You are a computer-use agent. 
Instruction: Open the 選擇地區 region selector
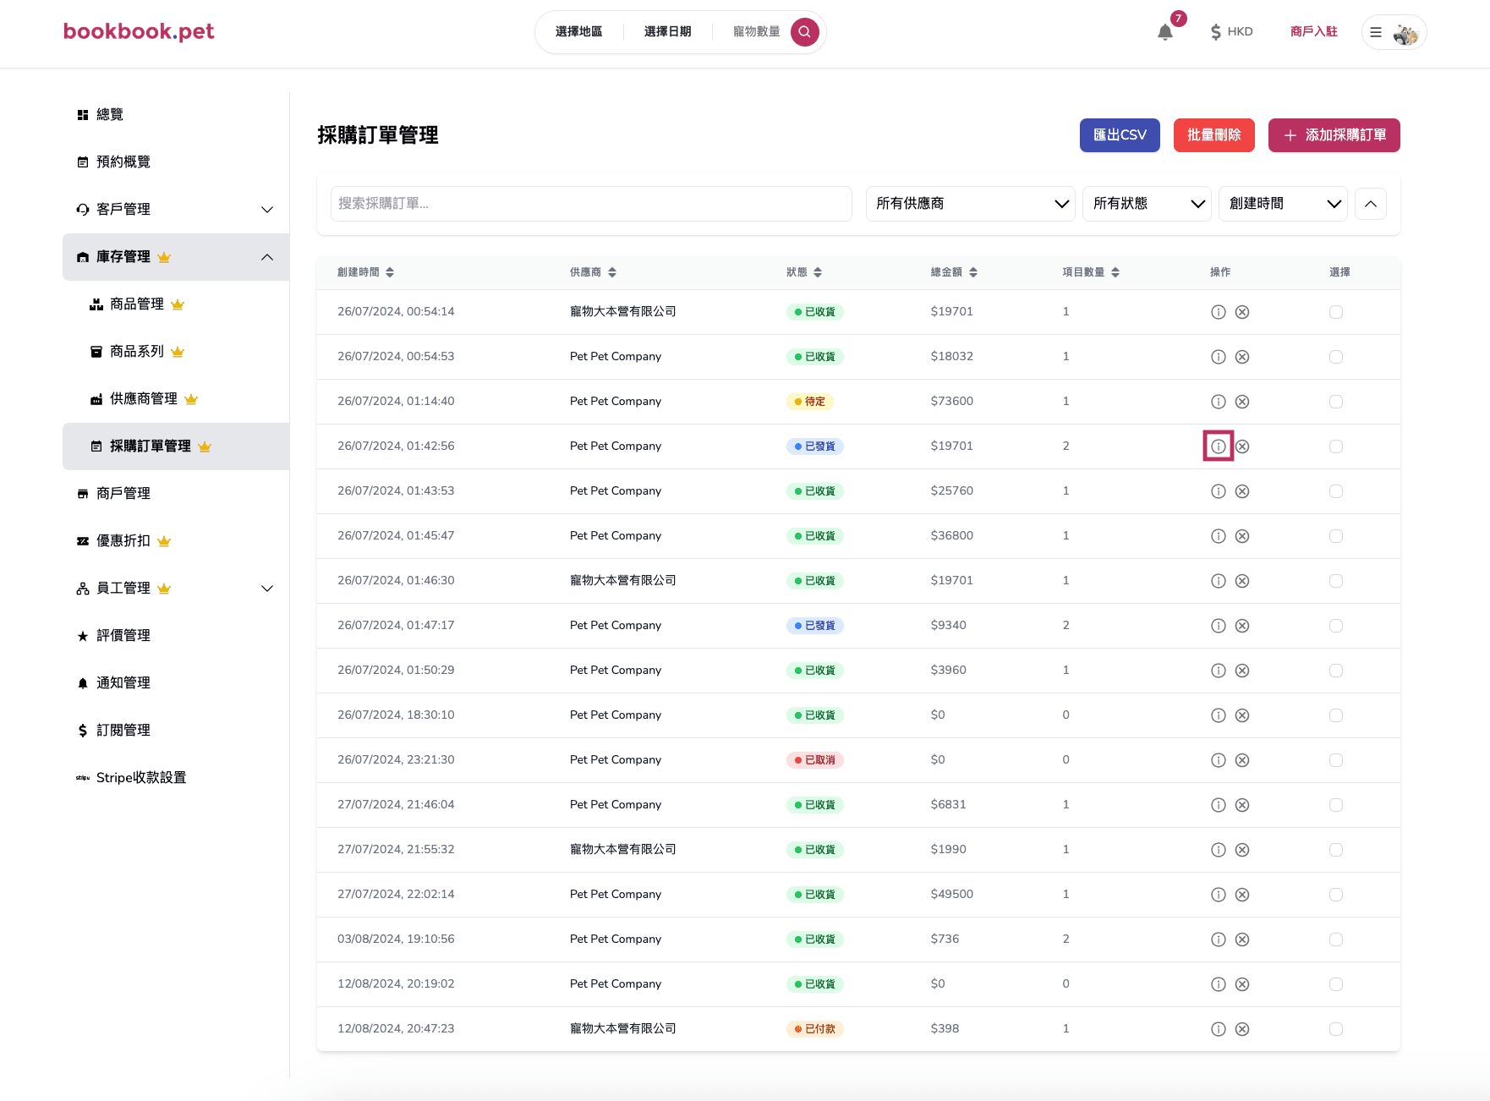[x=578, y=32]
